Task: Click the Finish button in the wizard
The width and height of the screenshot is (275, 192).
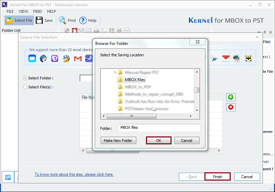Action: [218, 176]
